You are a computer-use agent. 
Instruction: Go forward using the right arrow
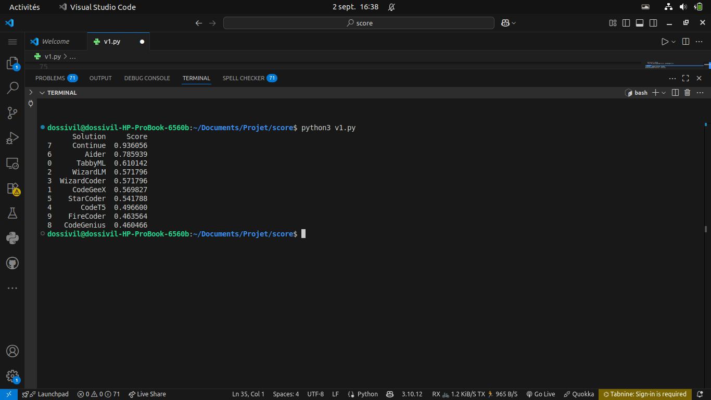[x=212, y=23]
